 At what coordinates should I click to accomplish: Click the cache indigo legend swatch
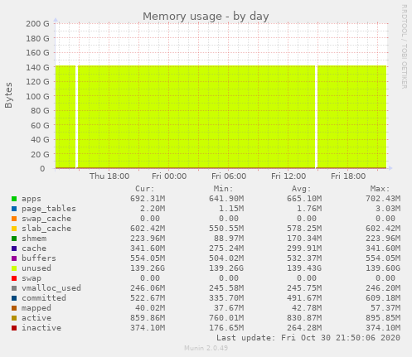[14, 248]
